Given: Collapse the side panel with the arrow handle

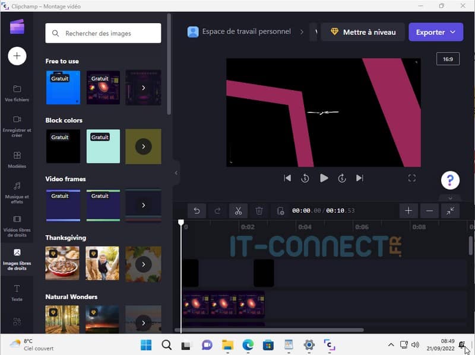Looking at the screenshot, I should tap(176, 172).
